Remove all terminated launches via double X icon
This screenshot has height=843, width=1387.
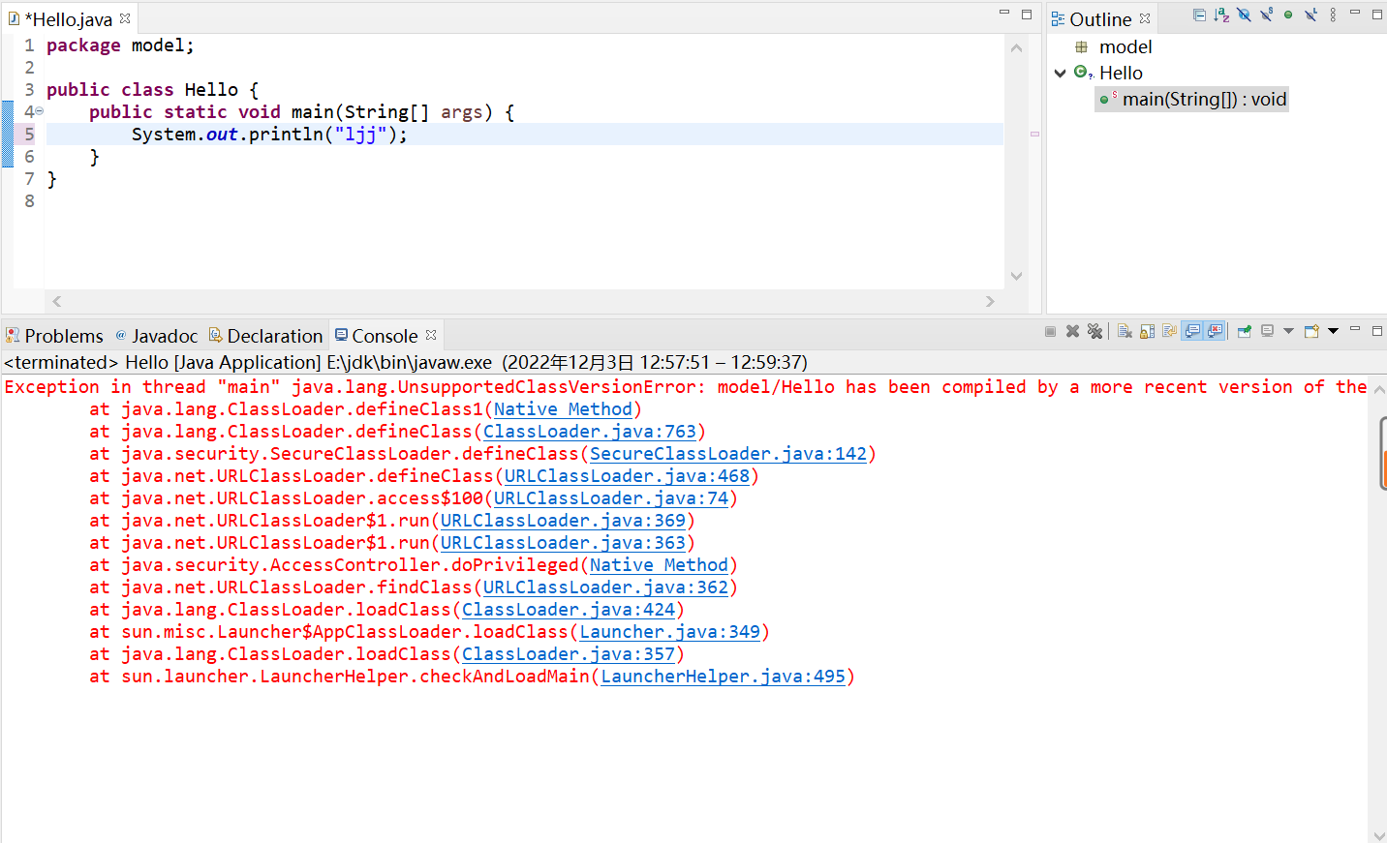click(1094, 331)
